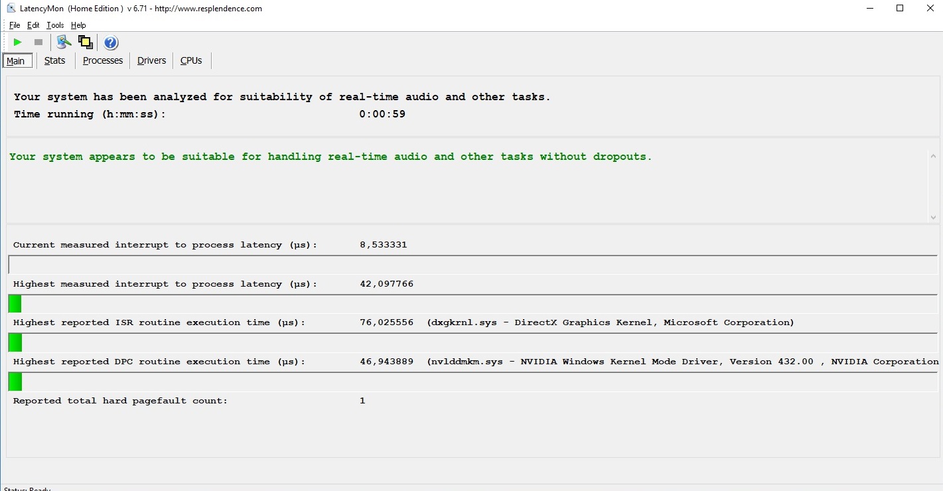Open the Tools menu
The image size is (943, 491).
pyautogui.click(x=55, y=25)
